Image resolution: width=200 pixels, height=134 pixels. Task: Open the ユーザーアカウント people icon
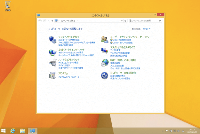pos(105,39)
